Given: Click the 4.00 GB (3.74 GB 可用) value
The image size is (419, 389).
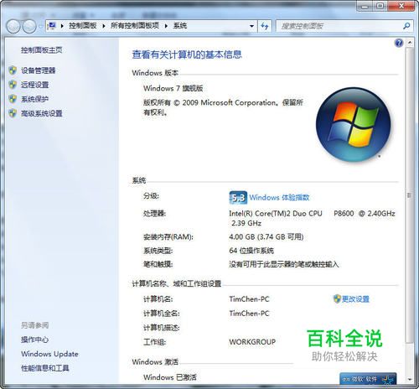Looking at the screenshot, I should pos(266,236).
